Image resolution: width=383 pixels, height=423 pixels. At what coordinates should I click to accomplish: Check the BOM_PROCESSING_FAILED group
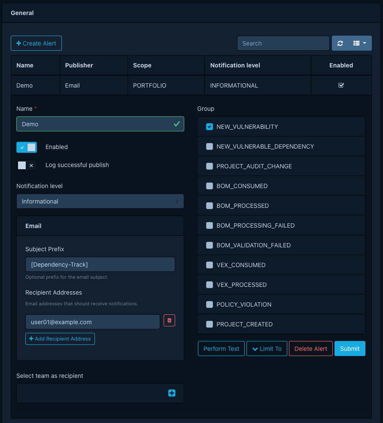(210, 225)
